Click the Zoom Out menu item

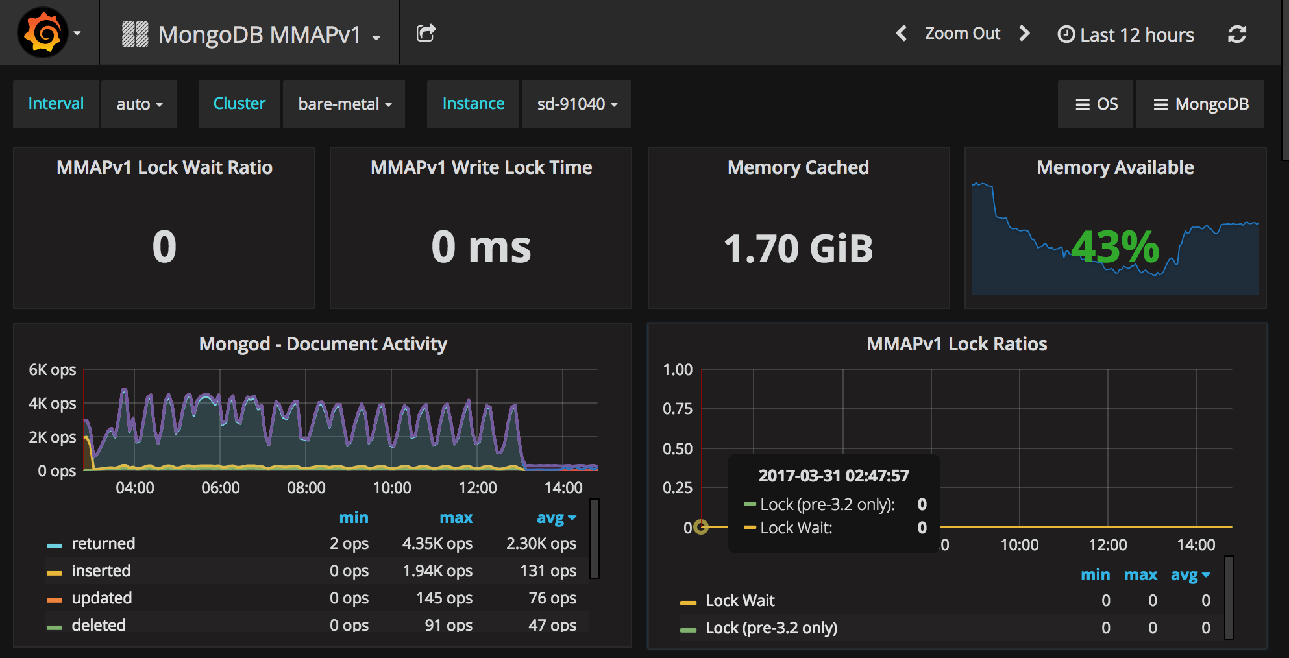point(963,34)
